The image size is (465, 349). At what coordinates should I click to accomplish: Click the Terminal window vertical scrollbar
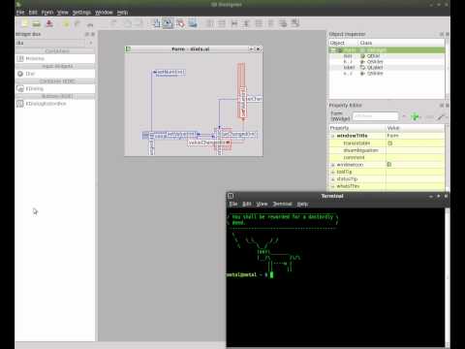pyautogui.click(x=448, y=278)
